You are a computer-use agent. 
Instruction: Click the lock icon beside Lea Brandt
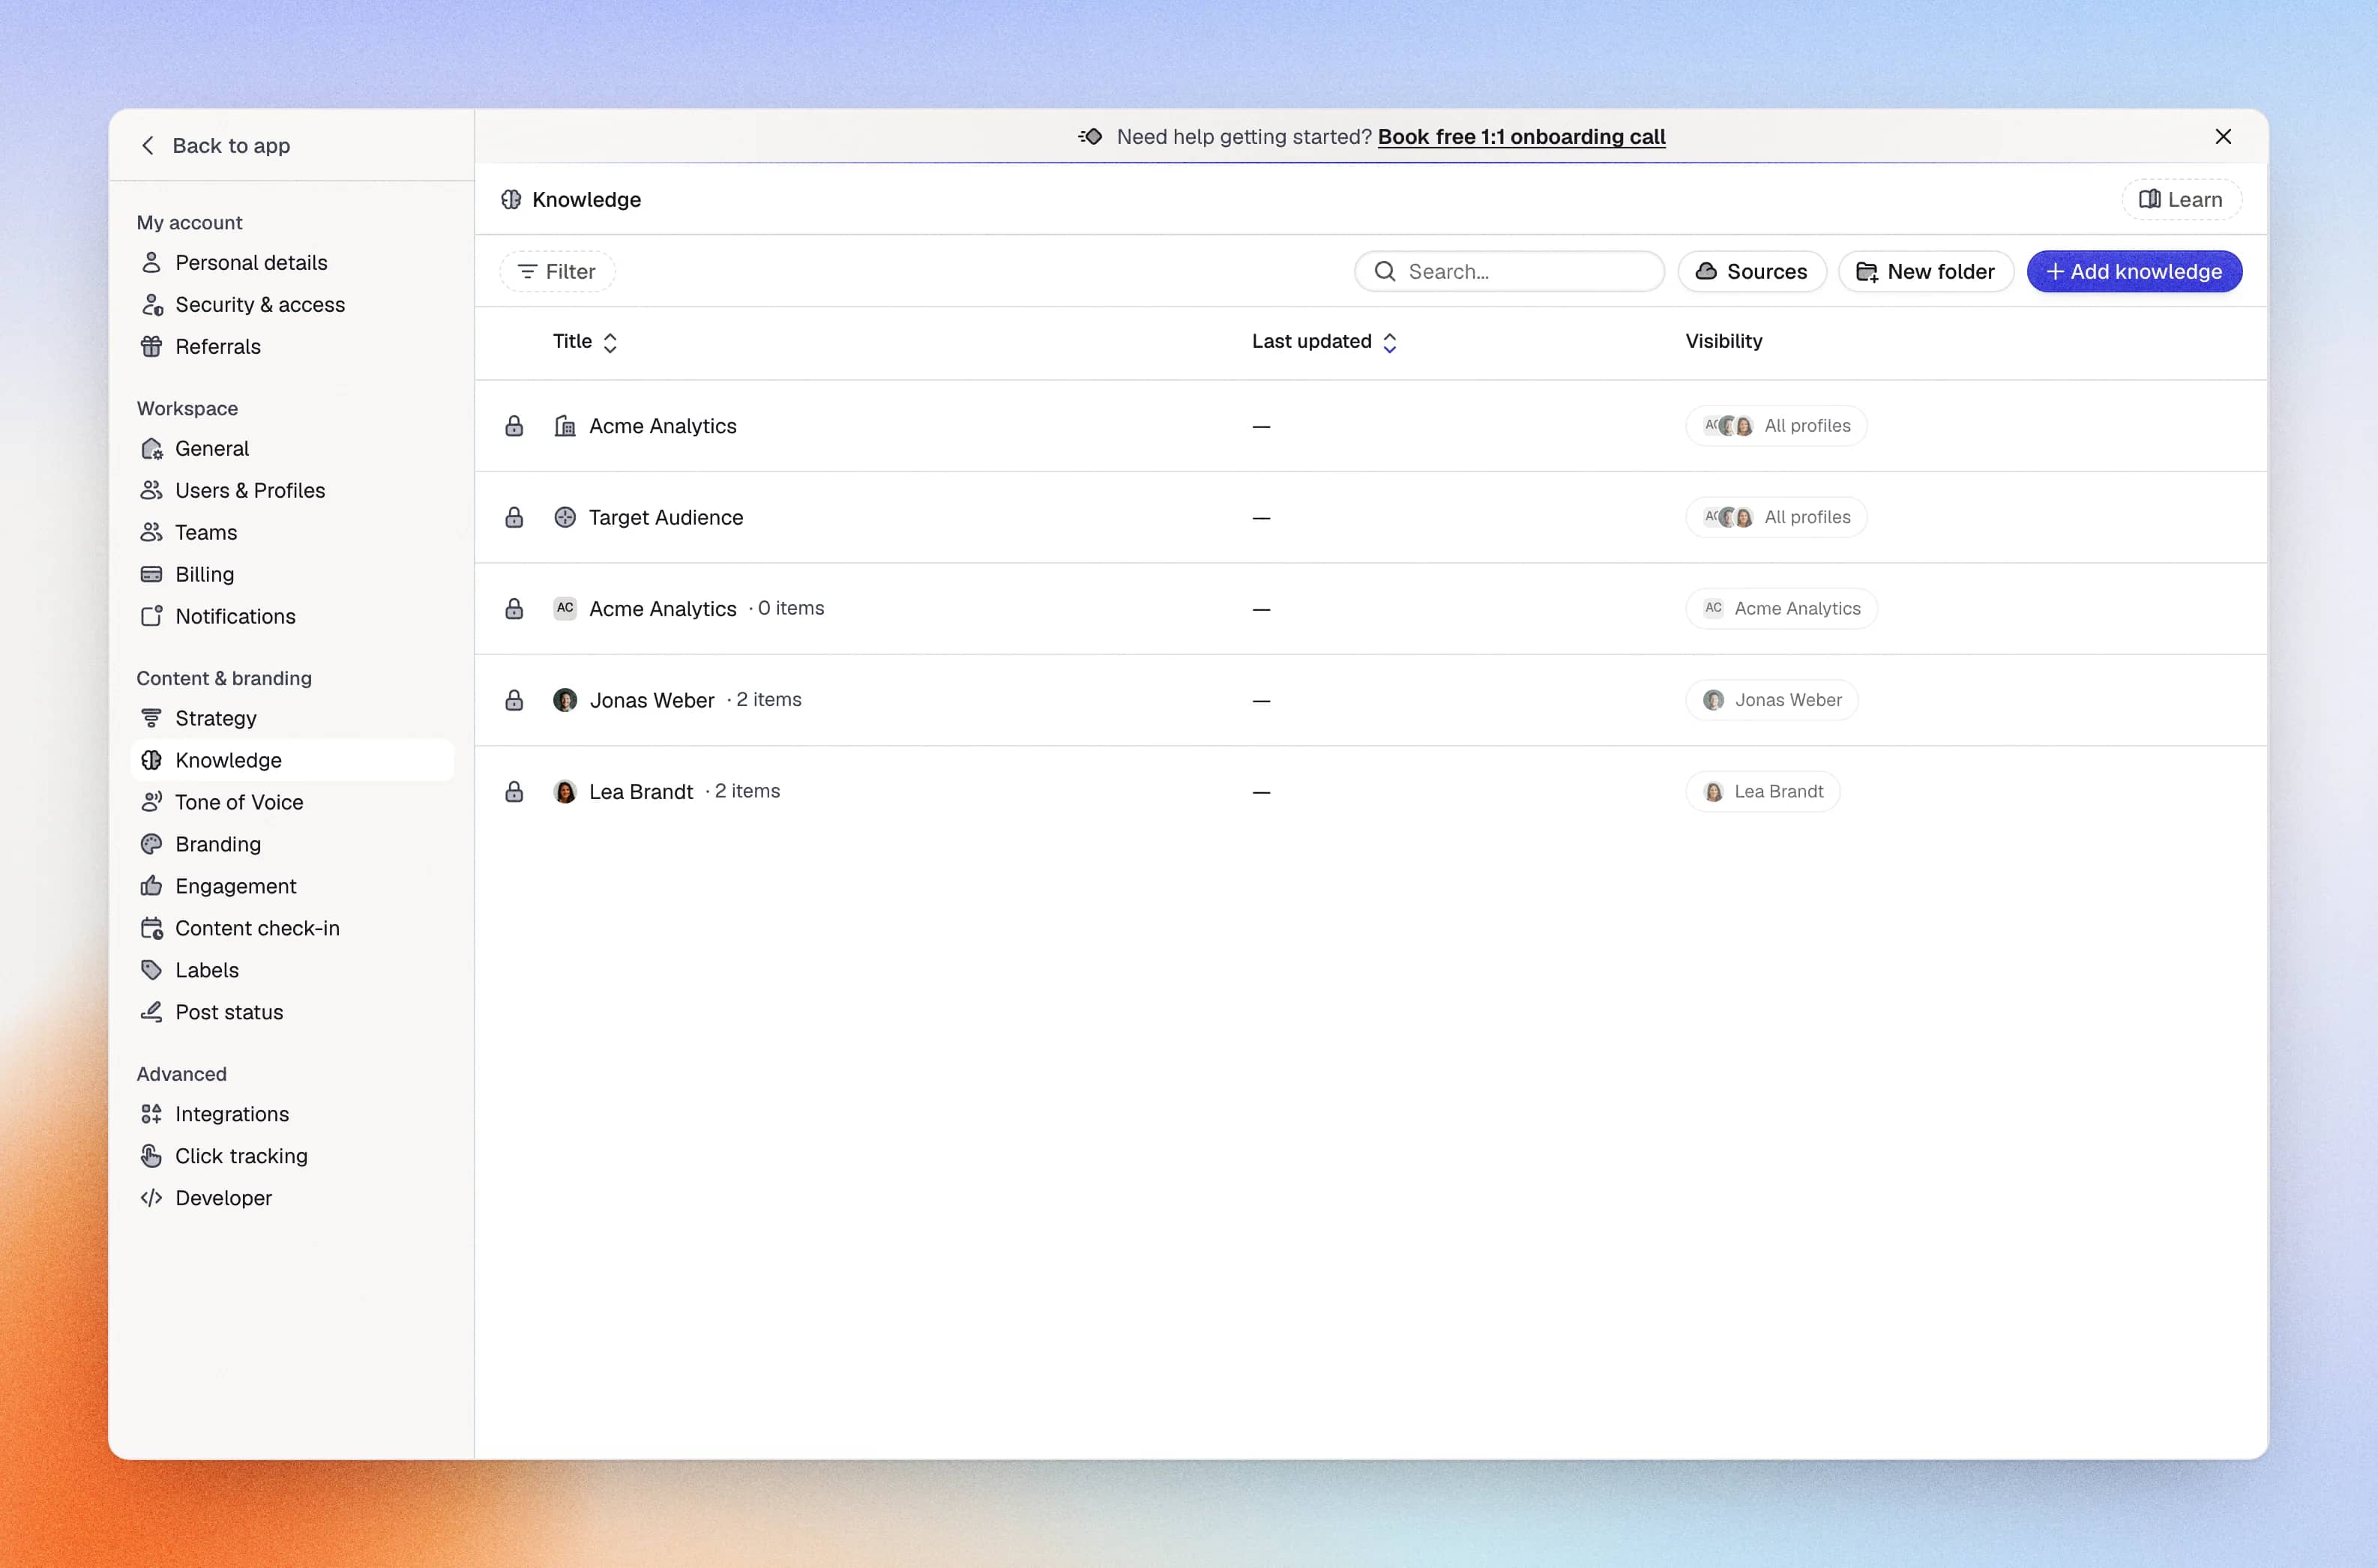514,791
